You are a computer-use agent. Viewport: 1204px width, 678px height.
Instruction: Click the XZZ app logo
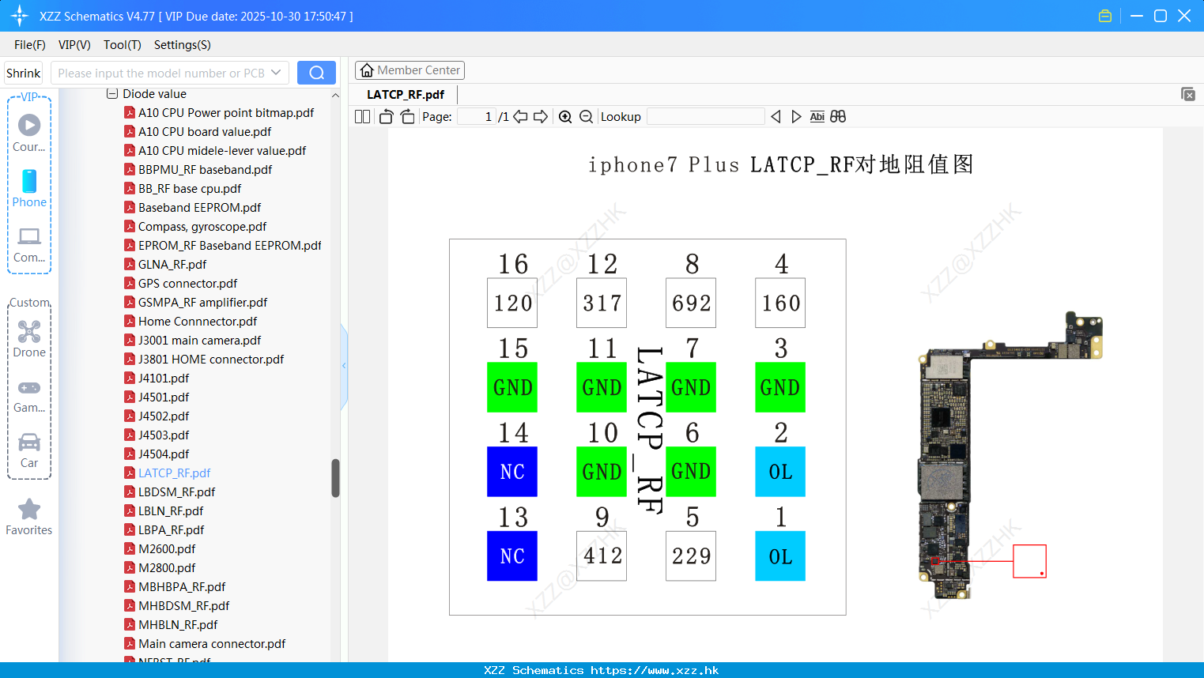tap(20, 16)
